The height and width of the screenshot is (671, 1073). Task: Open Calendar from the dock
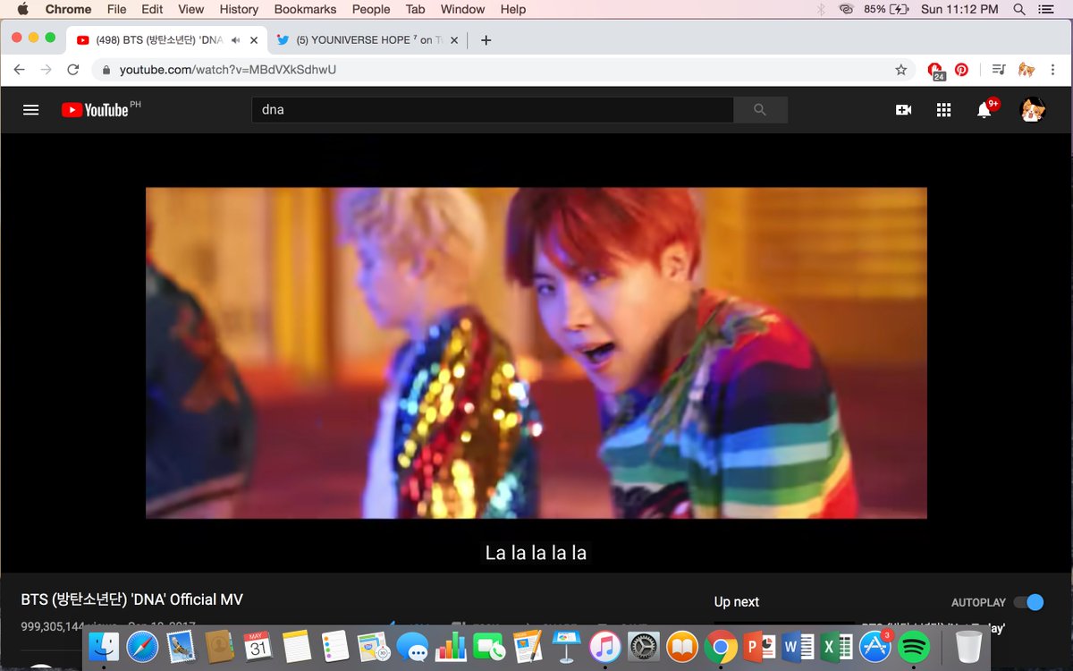258,645
